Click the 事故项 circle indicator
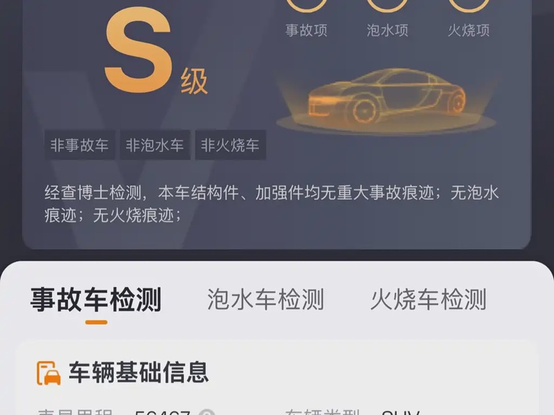The height and width of the screenshot is (415, 554). click(306, 5)
